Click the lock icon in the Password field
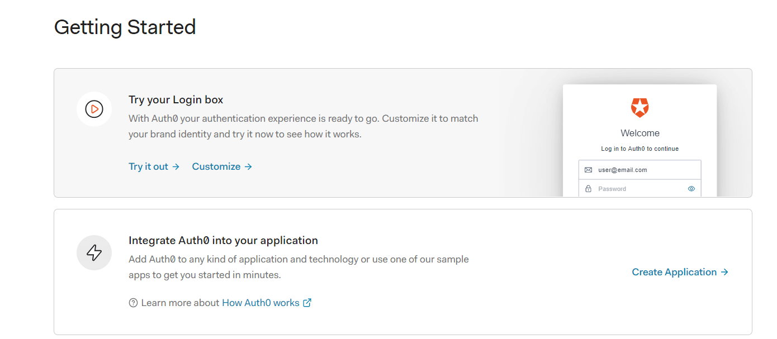Viewport: 777px width, 339px height. (x=588, y=189)
